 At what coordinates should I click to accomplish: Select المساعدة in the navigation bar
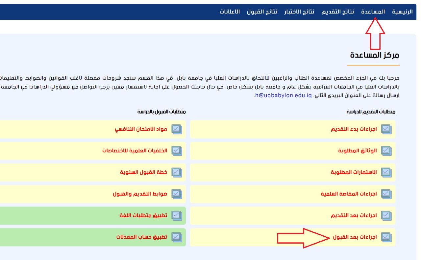[x=373, y=12]
